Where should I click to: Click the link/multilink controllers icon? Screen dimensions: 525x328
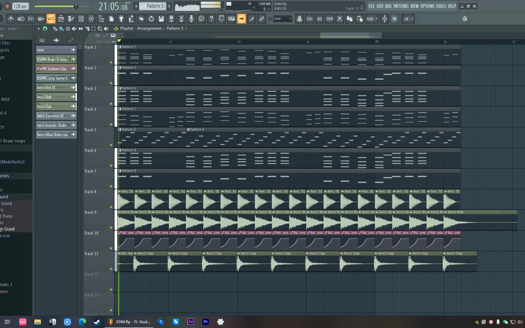point(262,19)
